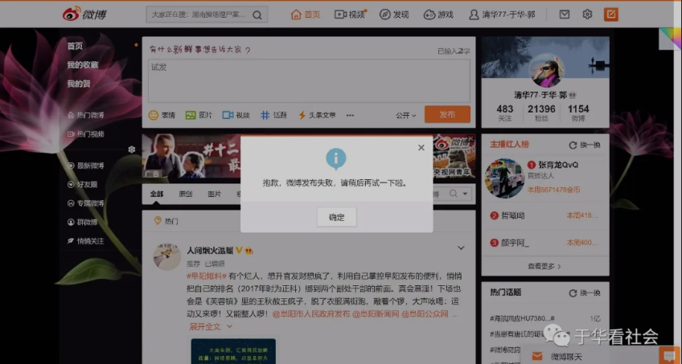The image size is (682, 364).
Task: Select 我的收藏 in left sidebar
Action: pyautogui.click(x=83, y=65)
